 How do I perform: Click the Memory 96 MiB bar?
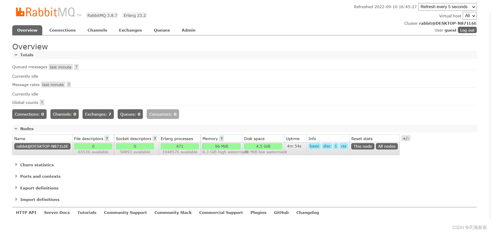[222, 146]
